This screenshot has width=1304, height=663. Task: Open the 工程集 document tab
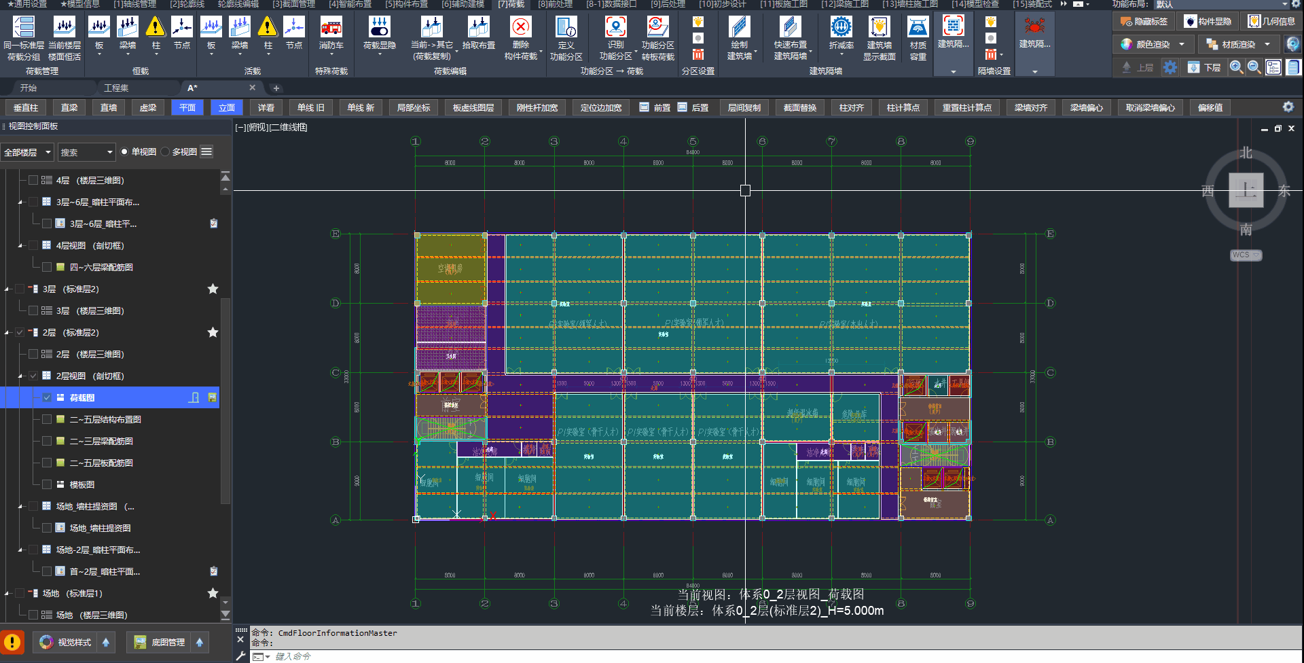pyautogui.click(x=116, y=88)
